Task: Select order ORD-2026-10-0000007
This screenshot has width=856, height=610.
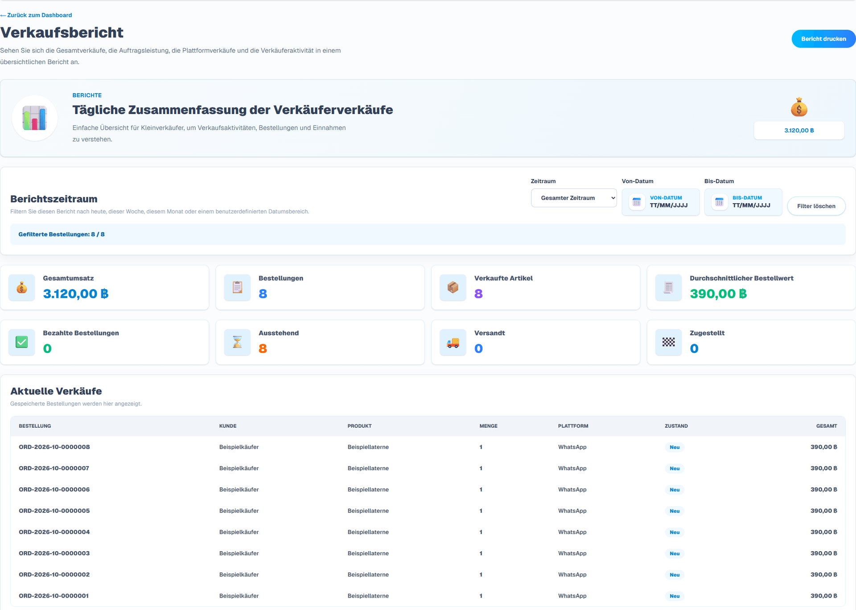Action: tap(54, 468)
